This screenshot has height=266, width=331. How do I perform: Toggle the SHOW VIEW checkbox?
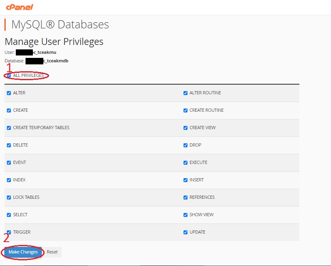185,215
